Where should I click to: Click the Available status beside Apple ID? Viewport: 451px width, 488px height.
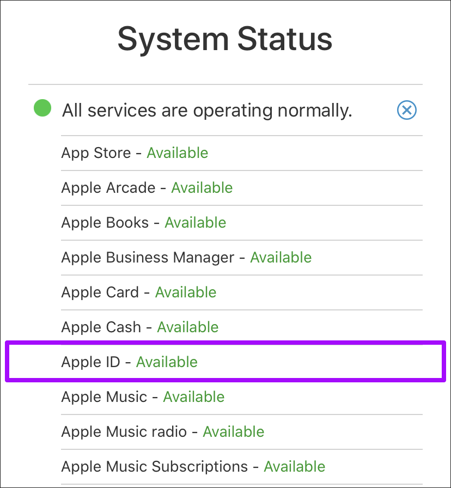click(167, 362)
